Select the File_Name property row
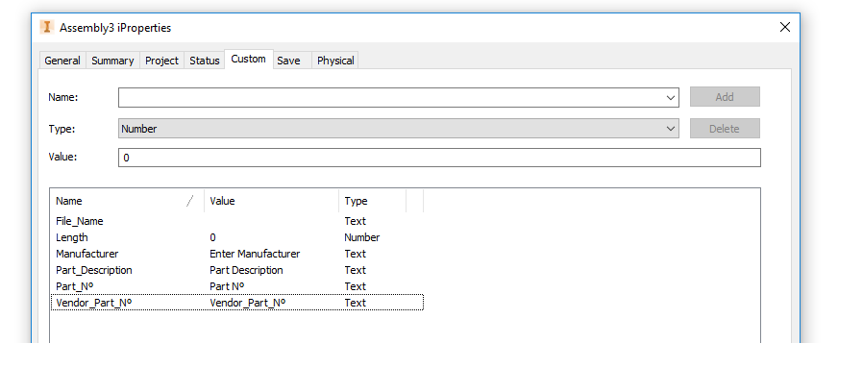This screenshot has height=368, width=863. click(x=237, y=221)
